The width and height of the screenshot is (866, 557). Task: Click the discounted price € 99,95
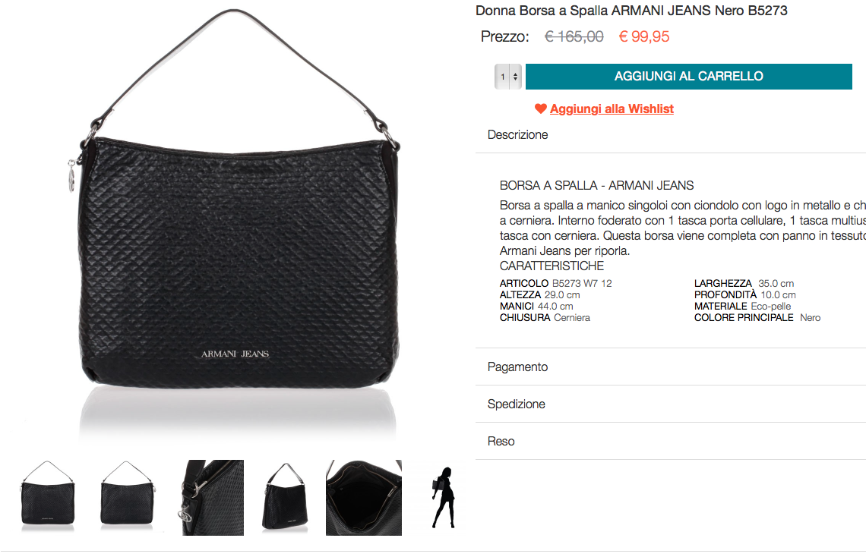[x=644, y=36]
